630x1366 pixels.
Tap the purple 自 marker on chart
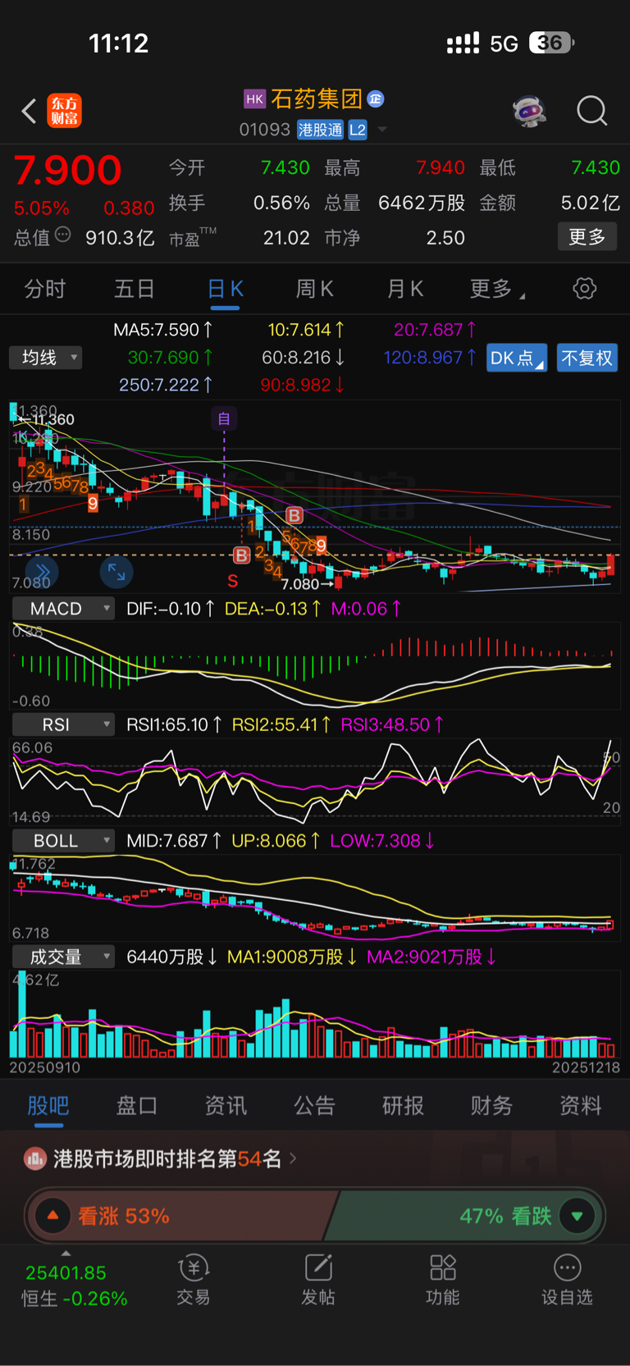click(x=224, y=418)
